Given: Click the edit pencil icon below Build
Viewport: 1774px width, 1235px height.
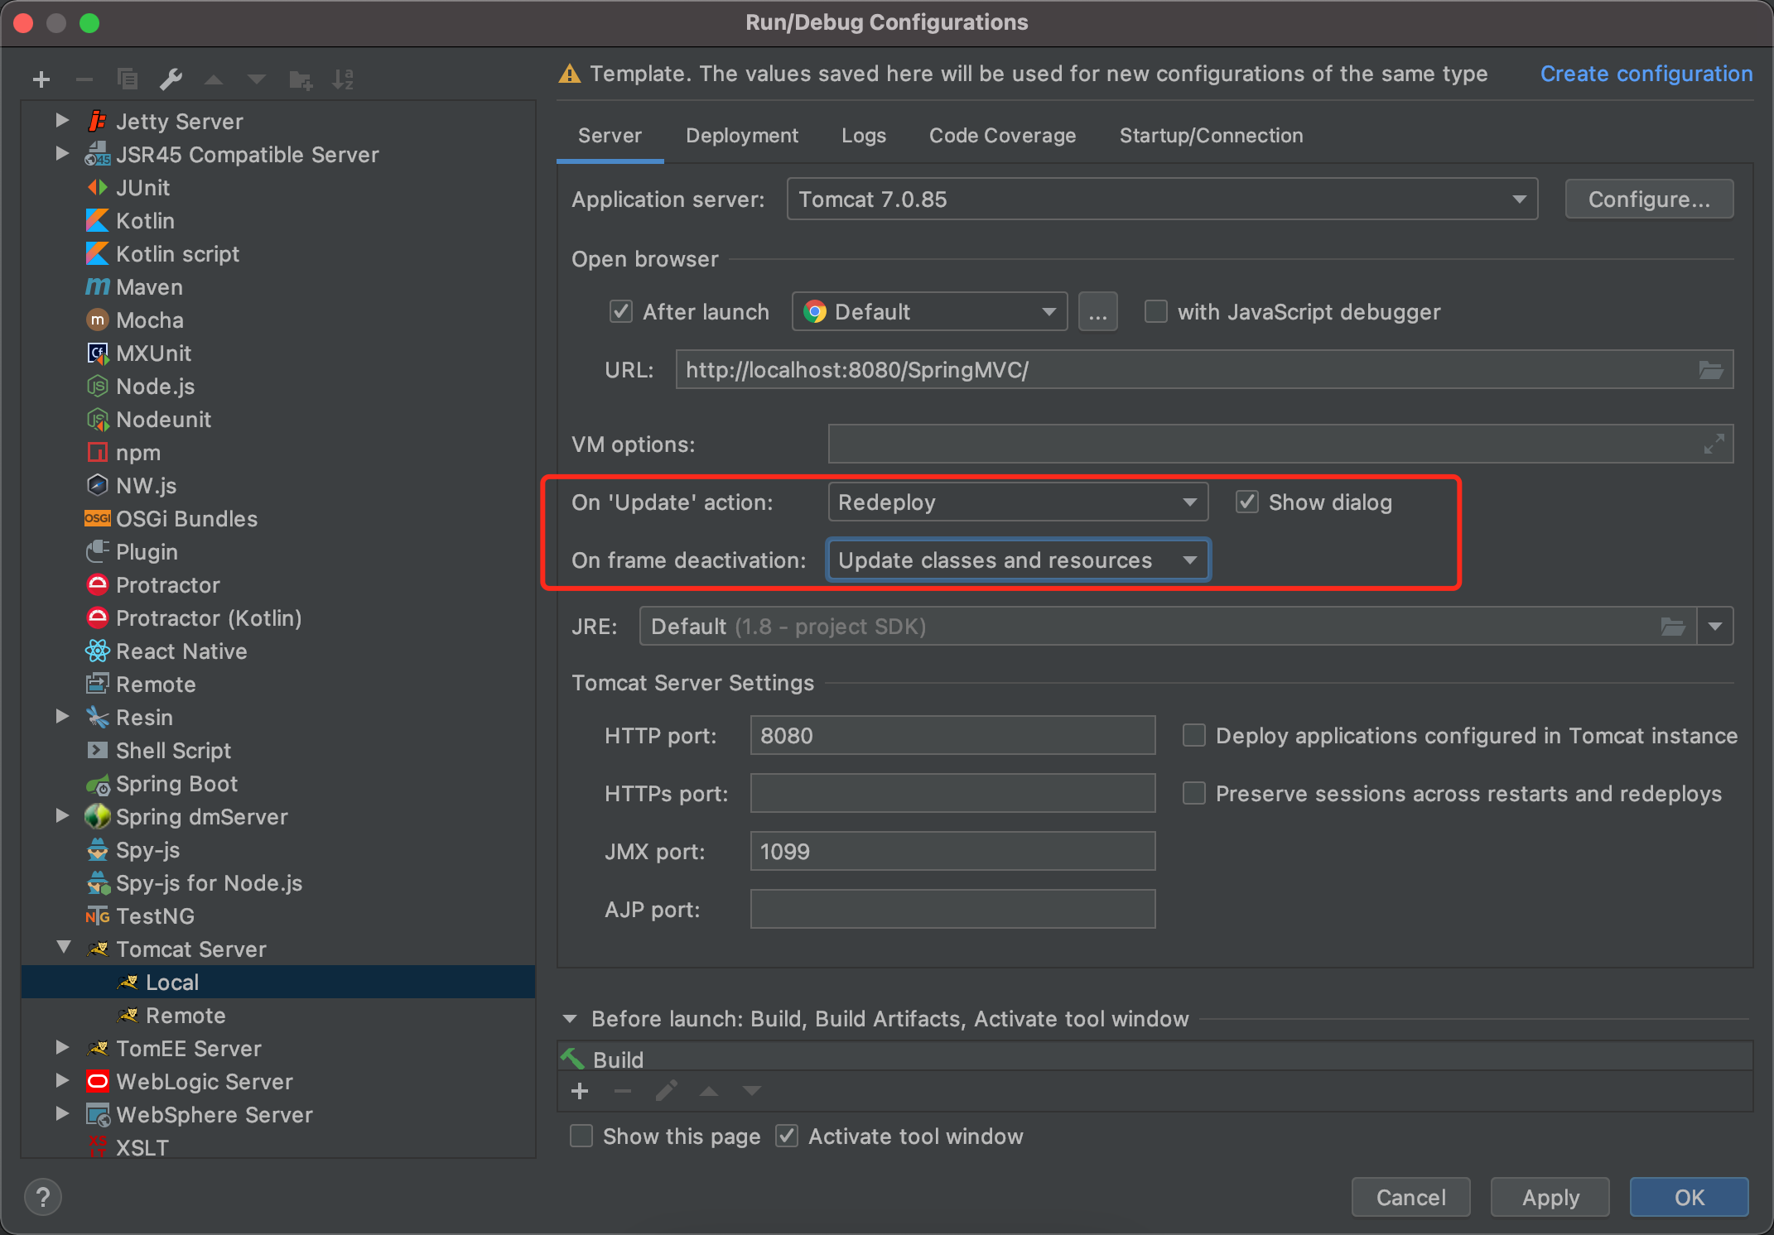Looking at the screenshot, I should (x=666, y=1091).
